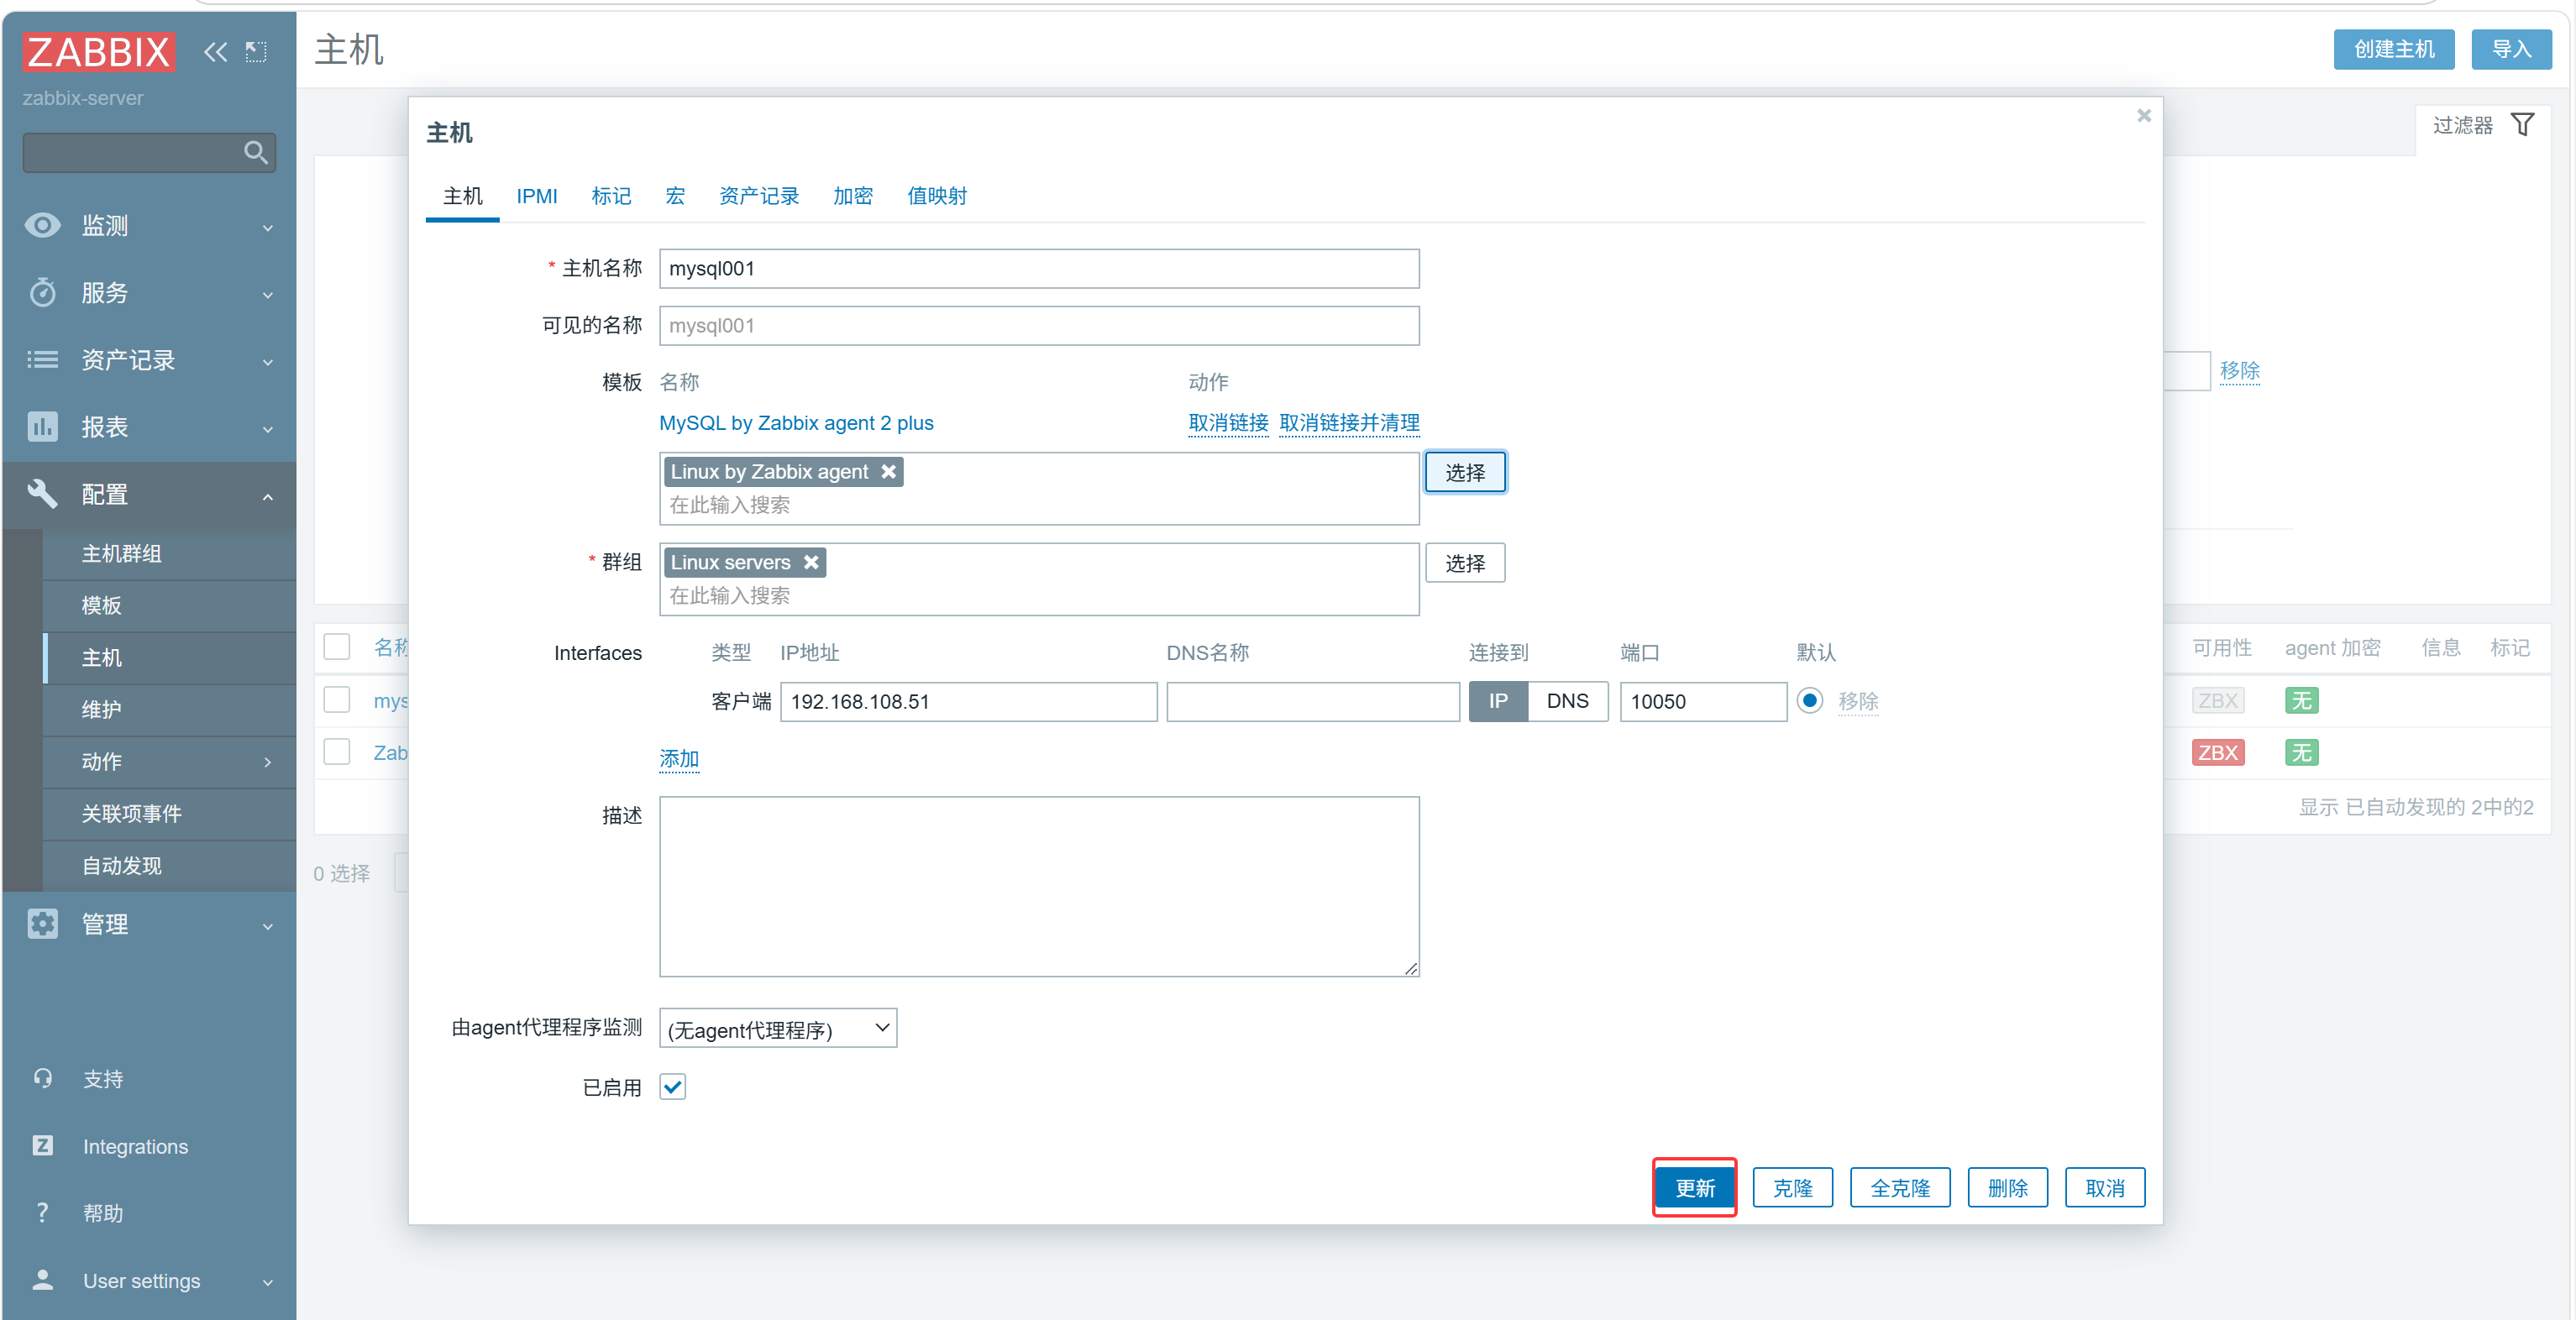Click the 更新 button

(1695, 1187)
